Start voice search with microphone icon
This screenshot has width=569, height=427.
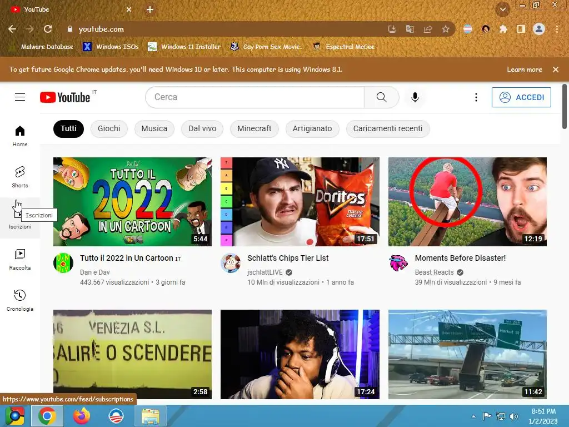pos(415,97)
